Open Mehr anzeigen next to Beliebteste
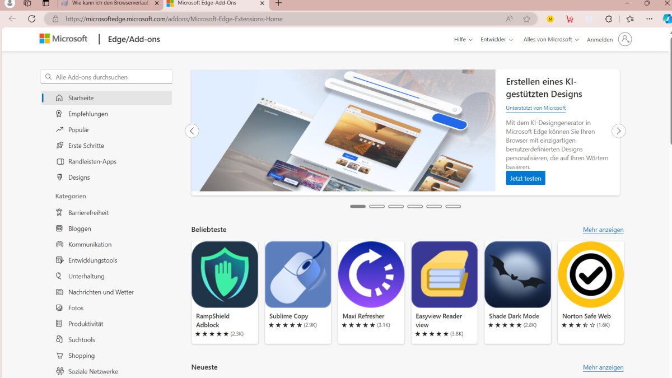 [x=603, y=230]
